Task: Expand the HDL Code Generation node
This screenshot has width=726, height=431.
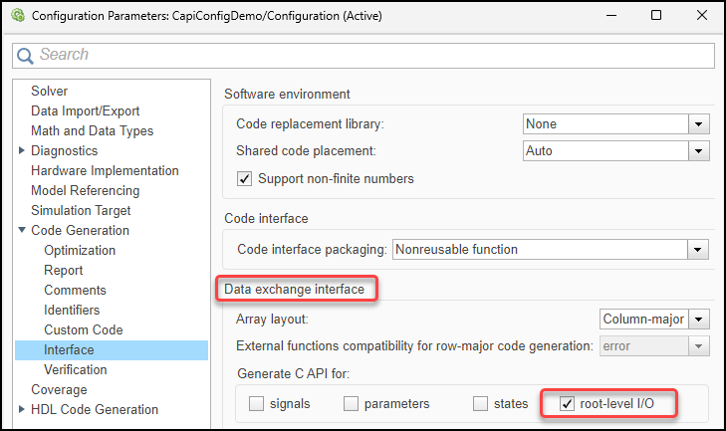Action: (22, 409)
